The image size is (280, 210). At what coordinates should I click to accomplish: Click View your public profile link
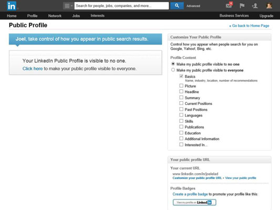coord(241,178)
